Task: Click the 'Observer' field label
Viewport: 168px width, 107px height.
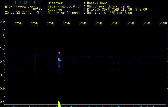Action: click(x=55, y=3)
